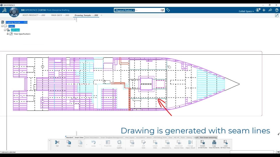Switch to Smart View toolbar tab
The width and height of the screenshot is (280, 157).
click(79, 138)
